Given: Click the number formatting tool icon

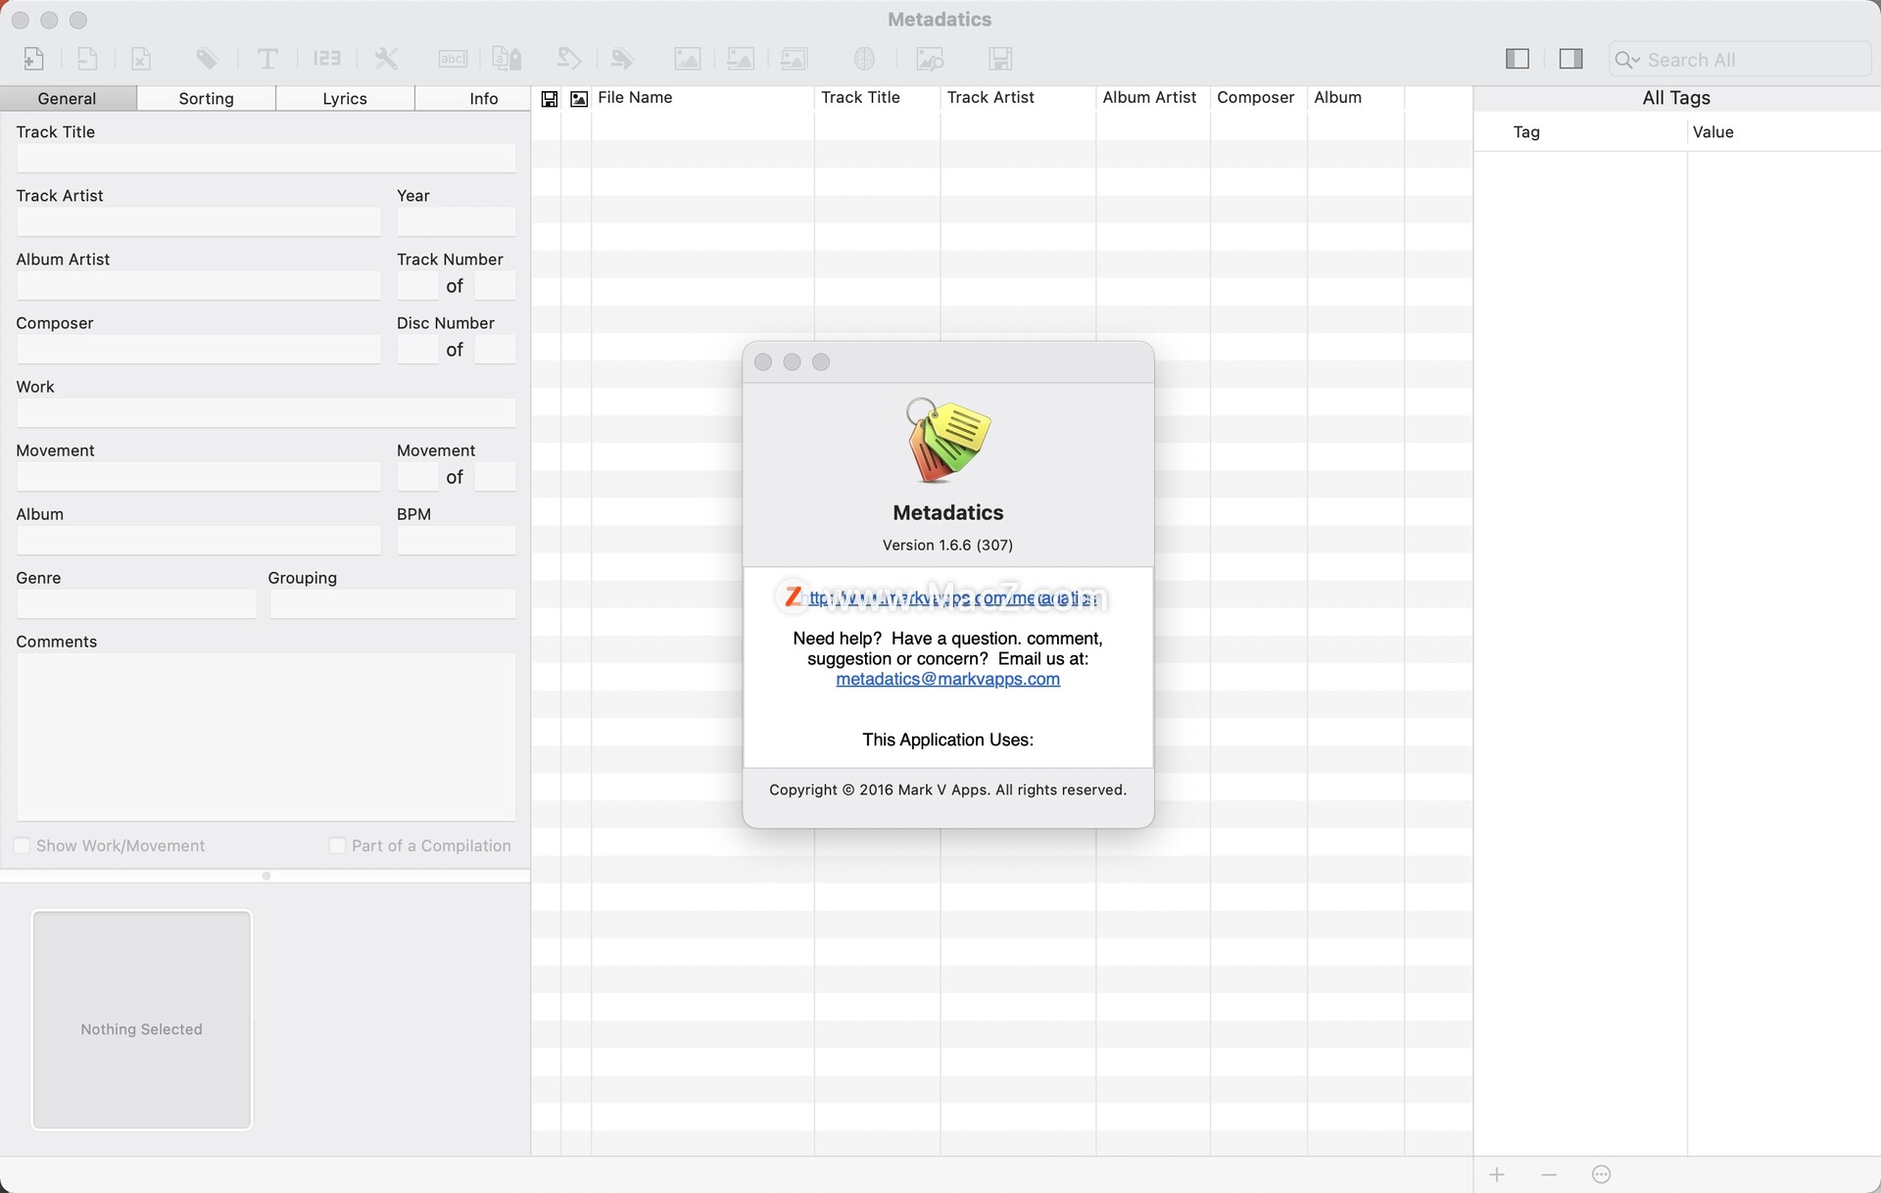Looking at the screenshot, I should 326,58.
